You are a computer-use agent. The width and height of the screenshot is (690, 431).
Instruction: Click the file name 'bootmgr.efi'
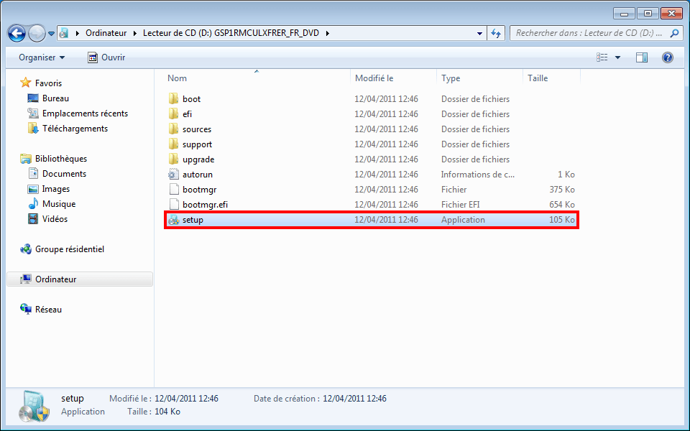tap(205, 205)
